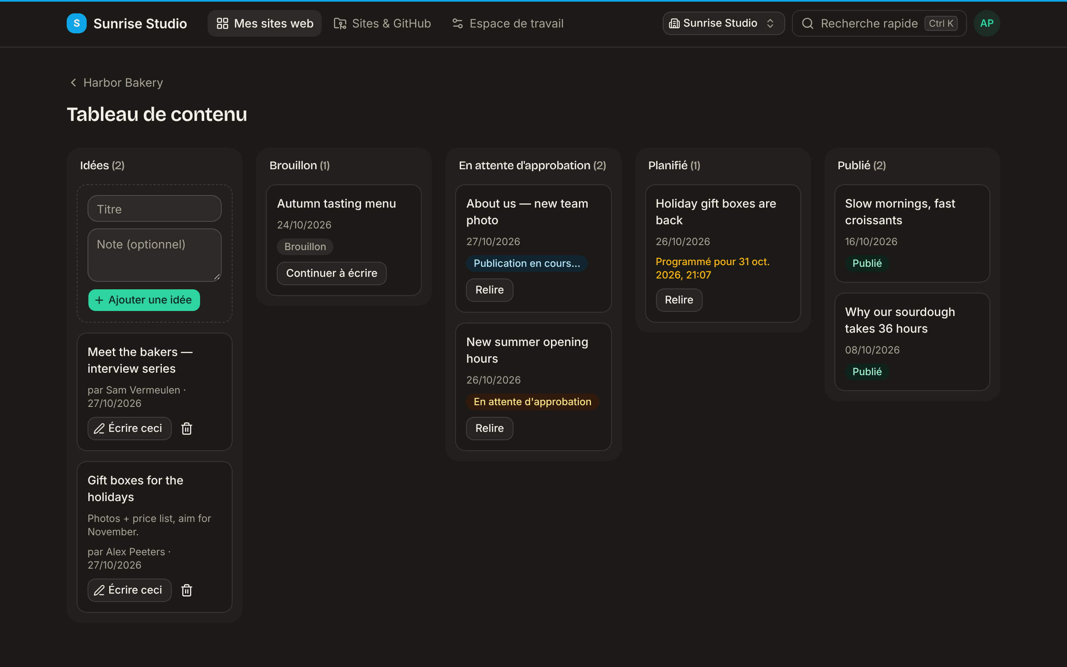The height and width of the screenshot is (667, 1067).
Task: Click the Idées (2) column header
Action: pos(102,165)
